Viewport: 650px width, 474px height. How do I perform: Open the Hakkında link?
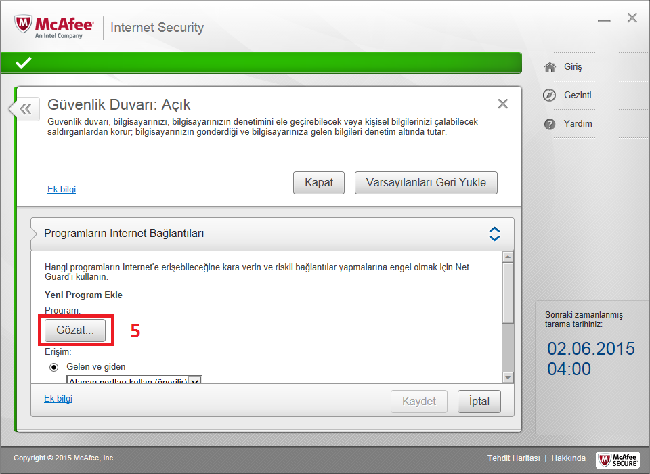point(568,458)
